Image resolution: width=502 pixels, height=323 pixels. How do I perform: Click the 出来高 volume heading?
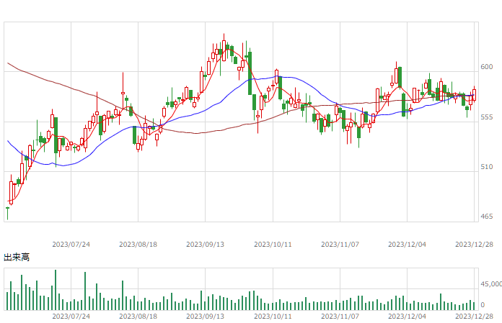point(17,258)
